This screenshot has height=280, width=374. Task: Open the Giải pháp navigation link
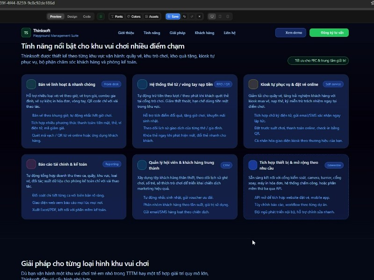coord(178,33)
